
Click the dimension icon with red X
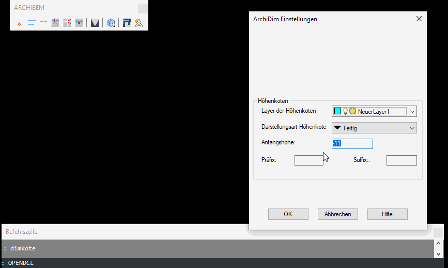(x=67, y=23)
